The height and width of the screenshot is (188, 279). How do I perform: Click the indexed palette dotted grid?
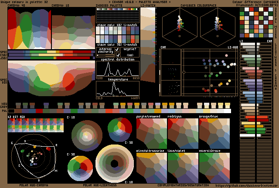click(118, 15)
